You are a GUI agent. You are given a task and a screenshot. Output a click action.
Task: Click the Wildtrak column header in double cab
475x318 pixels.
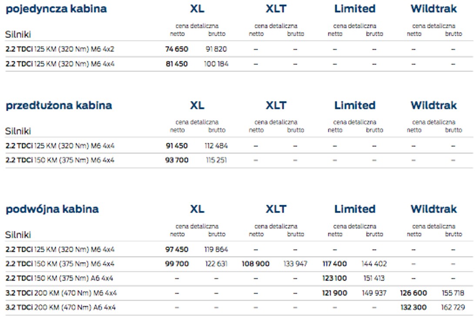[x=434, y=209]
